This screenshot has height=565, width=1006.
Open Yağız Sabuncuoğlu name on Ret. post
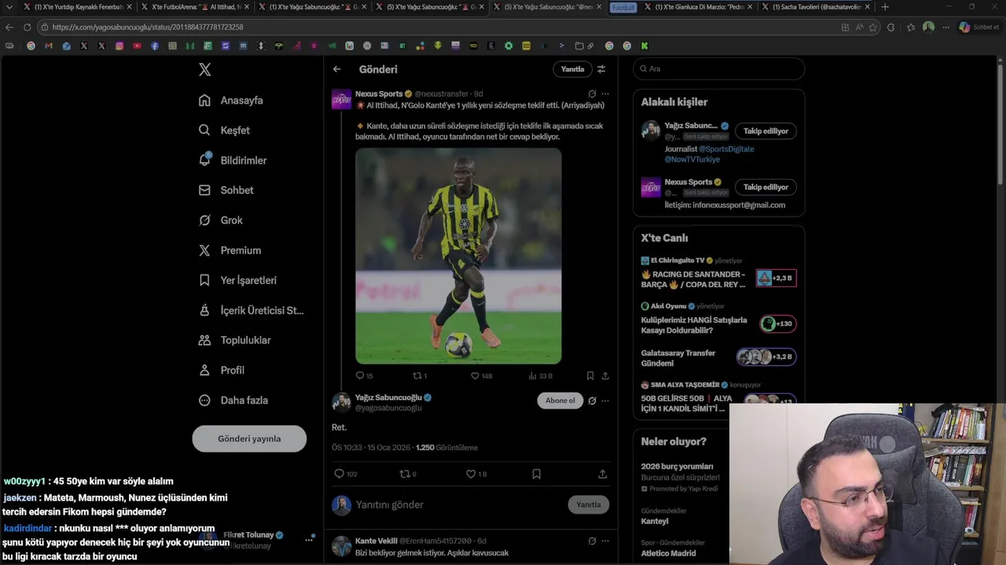point(388,398)
